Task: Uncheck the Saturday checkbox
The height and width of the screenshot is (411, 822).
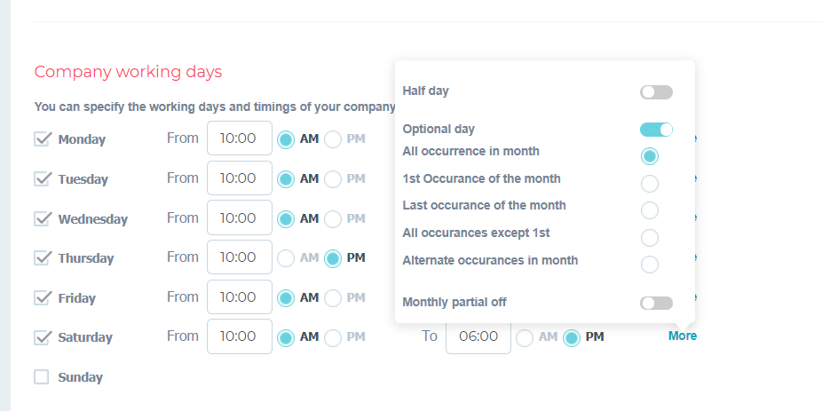Action: (42, 337)
